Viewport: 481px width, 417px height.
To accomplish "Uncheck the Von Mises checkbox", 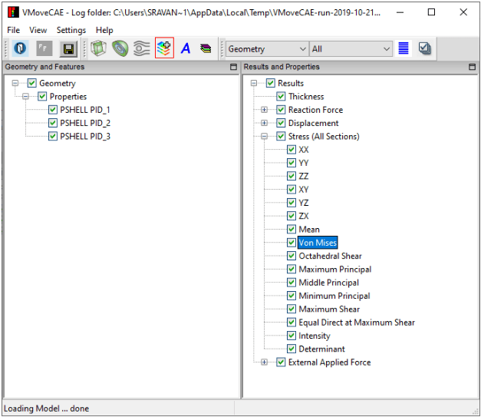I will [292, 243].
